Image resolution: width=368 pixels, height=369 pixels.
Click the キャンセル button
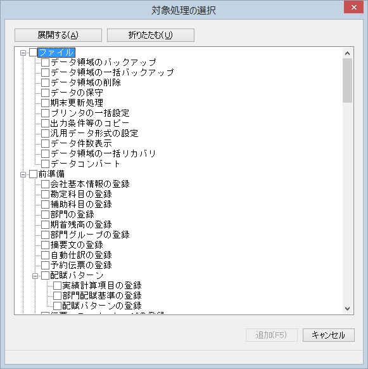click(329, 335)
